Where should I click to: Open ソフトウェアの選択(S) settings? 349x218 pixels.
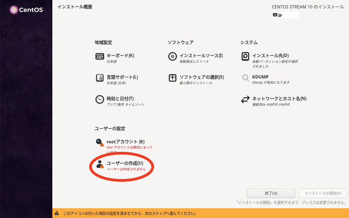(x=201, y=77)
